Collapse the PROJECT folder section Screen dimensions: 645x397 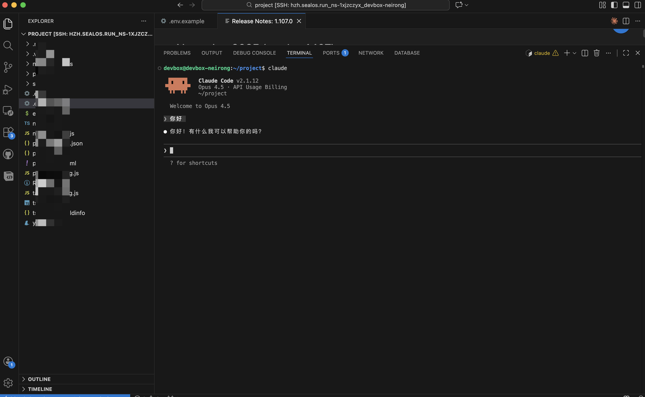tap(87, 34)
